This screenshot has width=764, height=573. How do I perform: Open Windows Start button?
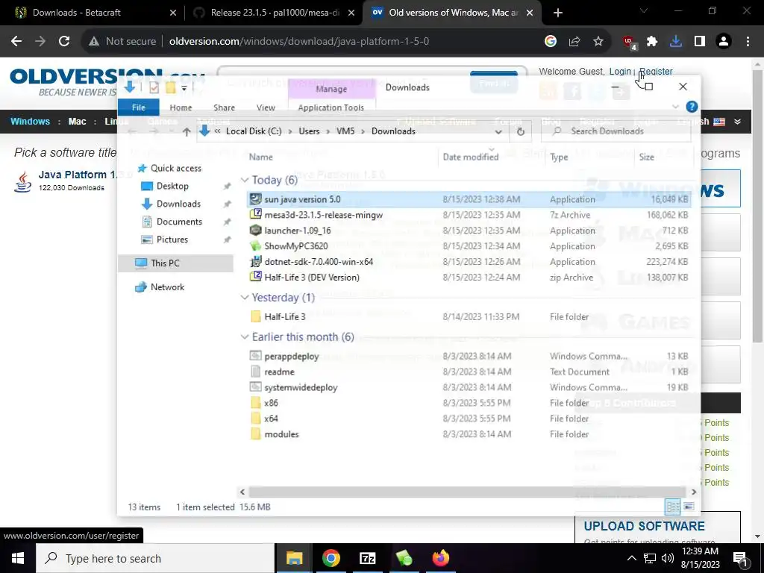click(18, 558)
